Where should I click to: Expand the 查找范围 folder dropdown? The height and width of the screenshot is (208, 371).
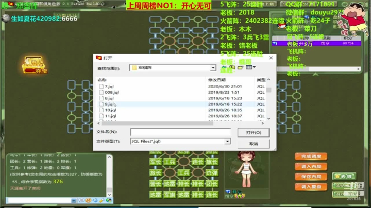(213, 68)
